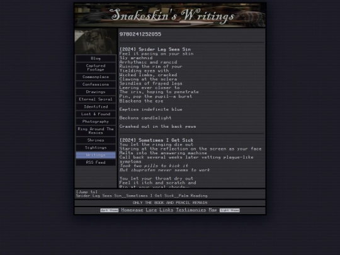Open the Drawings section
Viewport: 340px width, 255px height.
coord(96,92)
